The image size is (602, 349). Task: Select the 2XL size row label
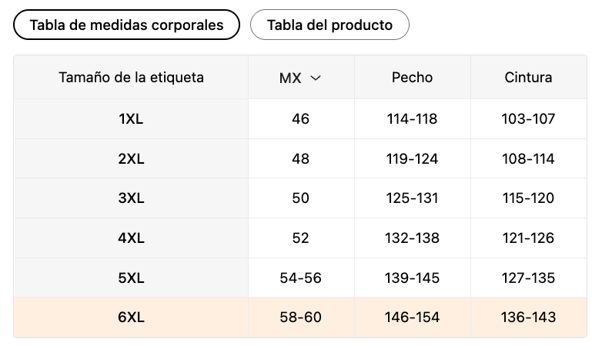point(131,159)
